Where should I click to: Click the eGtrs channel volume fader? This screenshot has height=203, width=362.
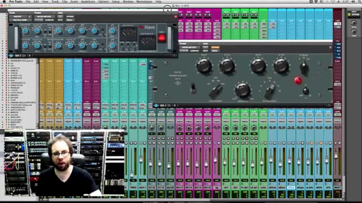tap(289, 160)
